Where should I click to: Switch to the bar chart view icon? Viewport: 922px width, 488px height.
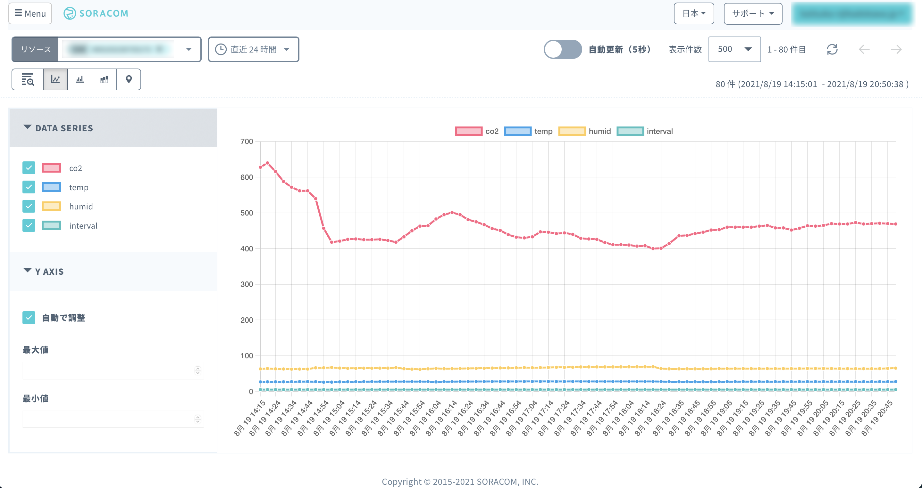[80, 79]
